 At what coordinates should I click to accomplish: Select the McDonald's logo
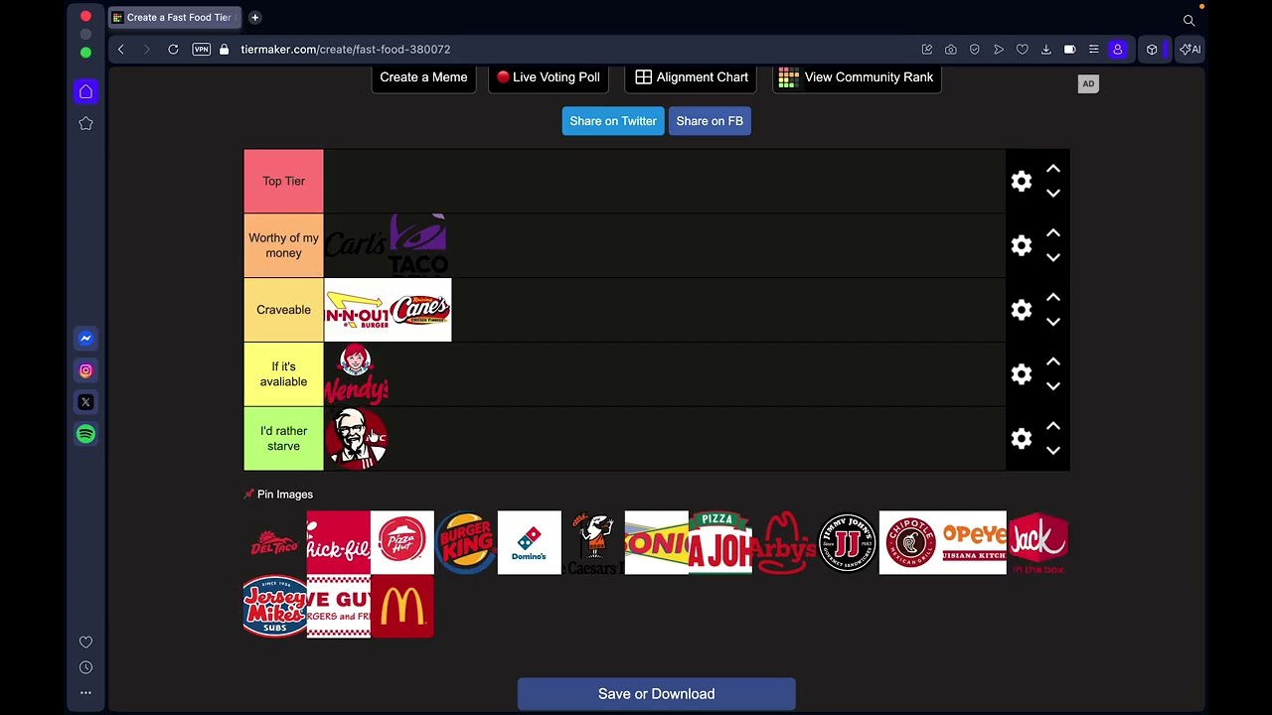click(401, 606)
